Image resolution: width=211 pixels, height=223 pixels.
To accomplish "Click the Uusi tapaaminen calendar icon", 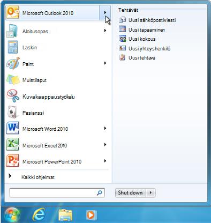I will tap(123, 29).
